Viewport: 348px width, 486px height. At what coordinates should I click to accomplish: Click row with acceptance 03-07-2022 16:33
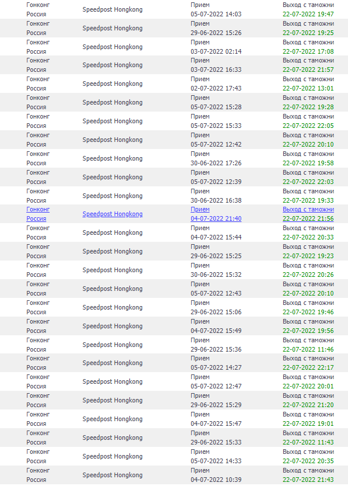coord(174,65)
